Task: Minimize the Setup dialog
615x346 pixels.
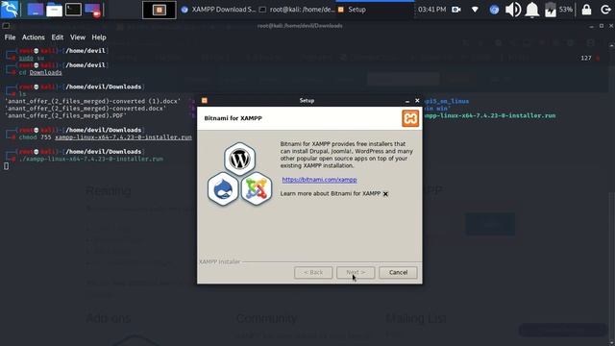Action: point(407,101)
